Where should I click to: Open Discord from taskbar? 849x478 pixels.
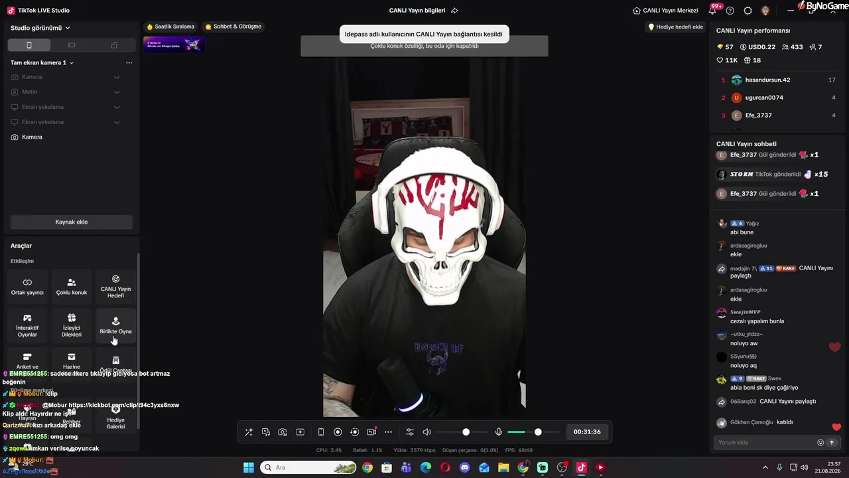[x=464, y=467]
